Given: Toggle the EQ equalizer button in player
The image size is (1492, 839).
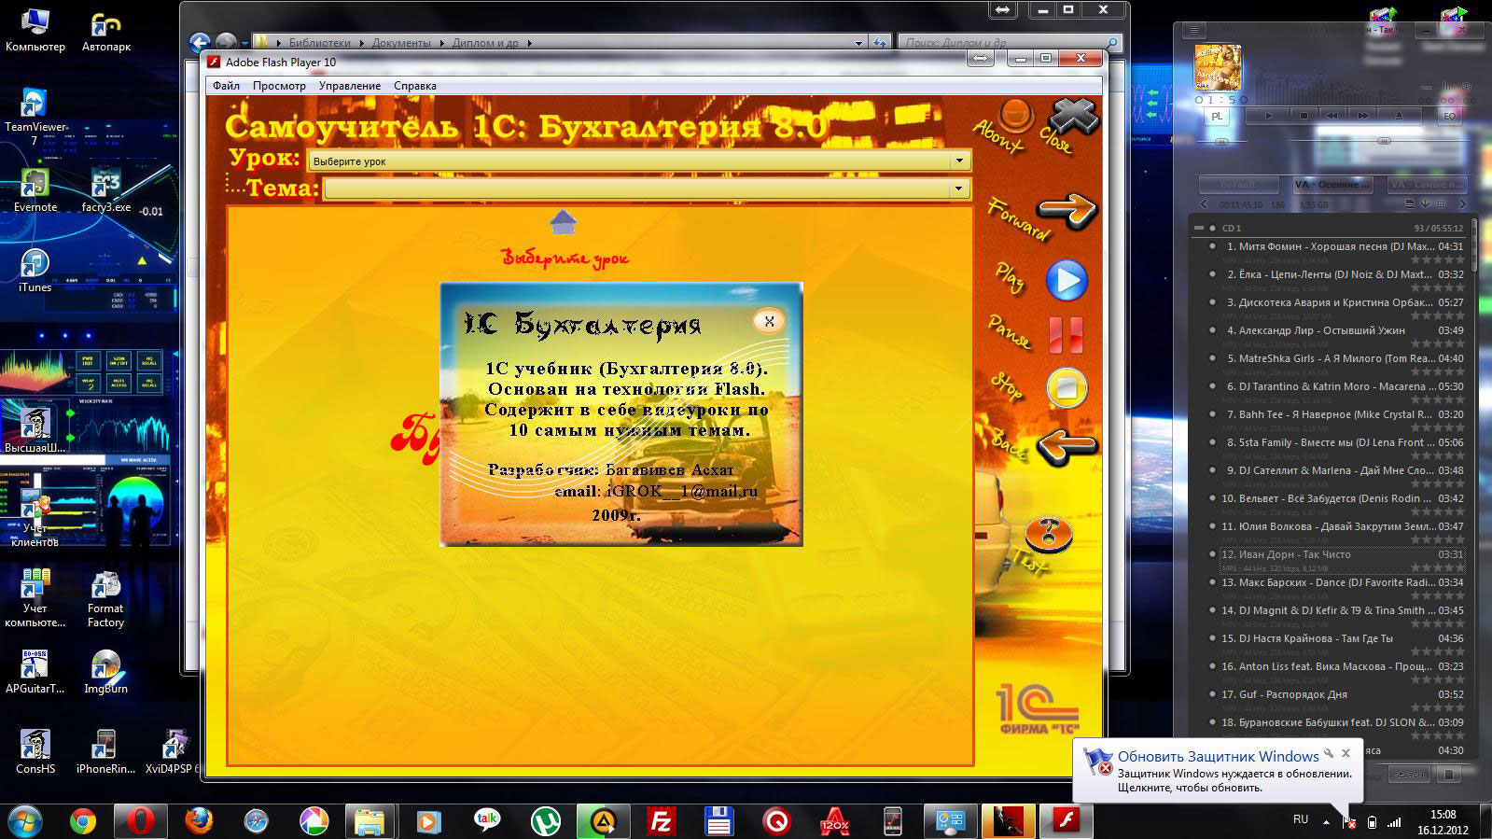Looking at the screenshot, I should [1449, 117].
